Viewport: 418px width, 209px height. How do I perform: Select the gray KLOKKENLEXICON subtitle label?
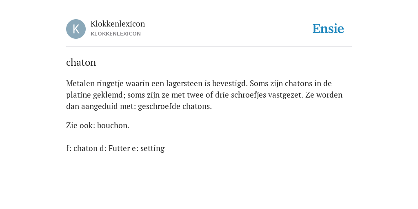(x=116, y=34)
